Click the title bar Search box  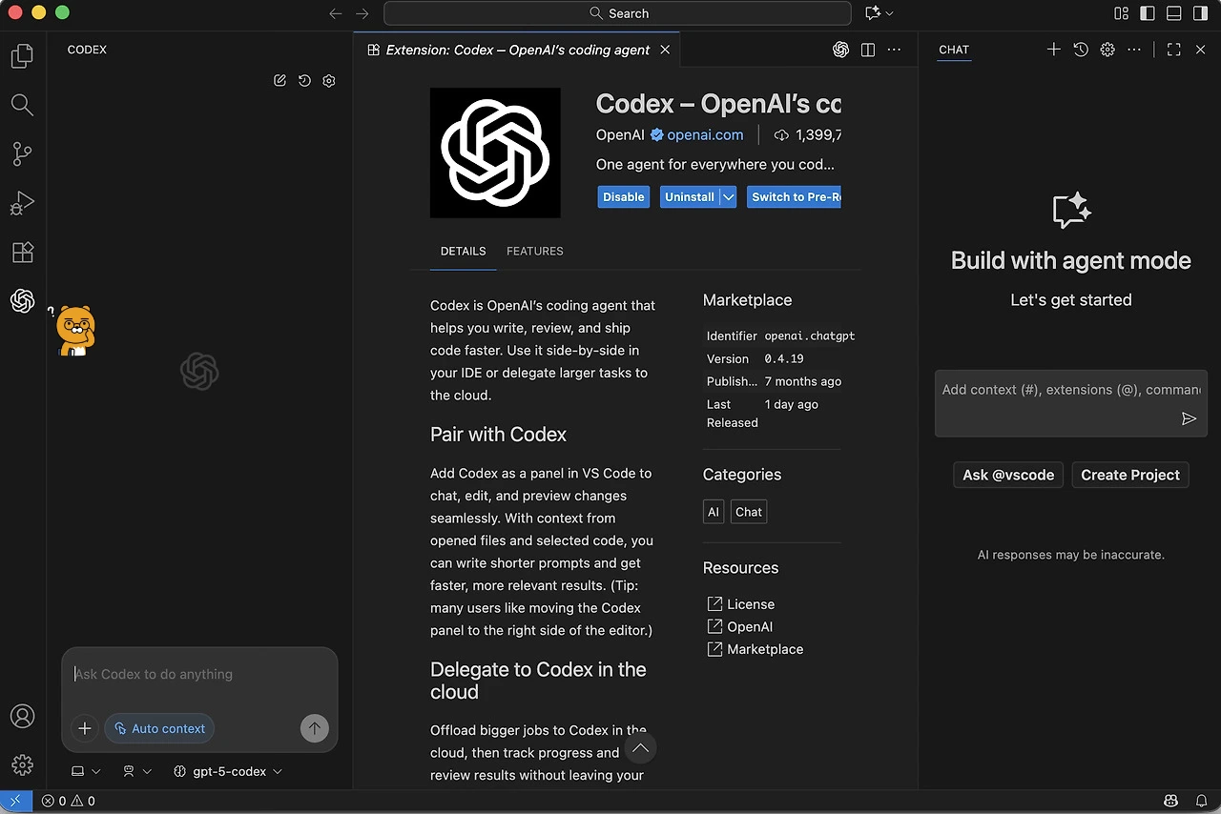(x=617, y=13)
